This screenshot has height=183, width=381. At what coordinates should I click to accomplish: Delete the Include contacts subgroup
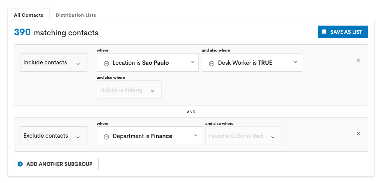pyautogui.click(x=358, y=60)
